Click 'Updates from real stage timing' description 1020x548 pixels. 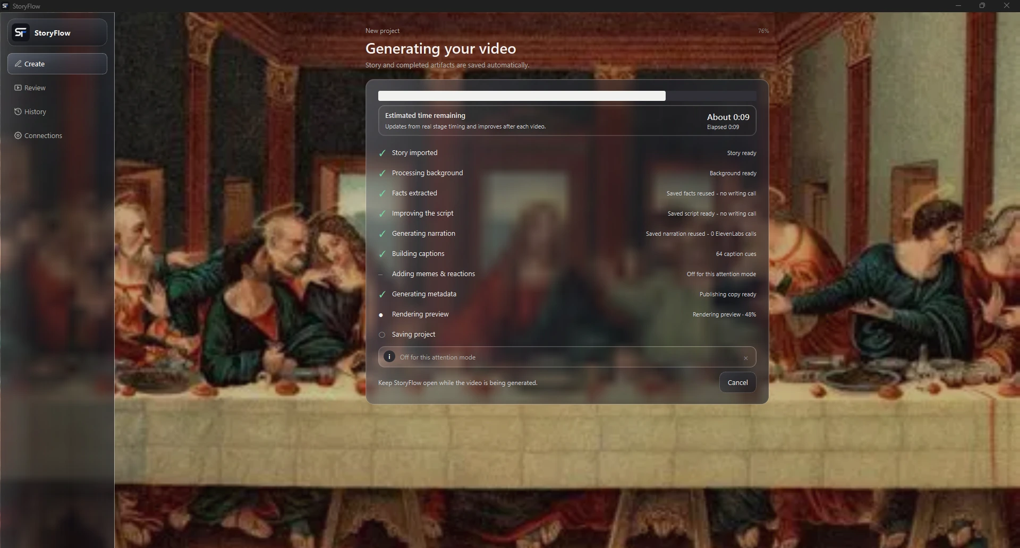click(465, 126)
